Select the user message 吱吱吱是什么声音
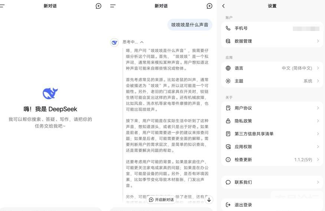325x211 pixels. click(x=190, y=25)
